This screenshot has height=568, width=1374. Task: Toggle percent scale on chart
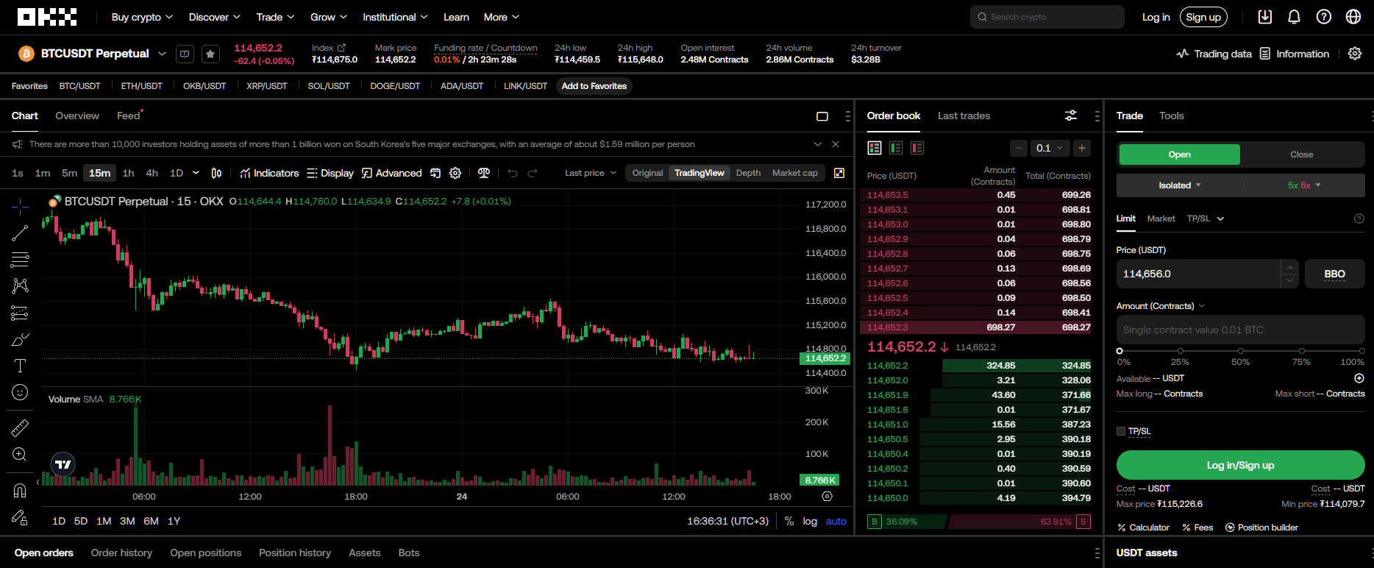click(789, 521)
